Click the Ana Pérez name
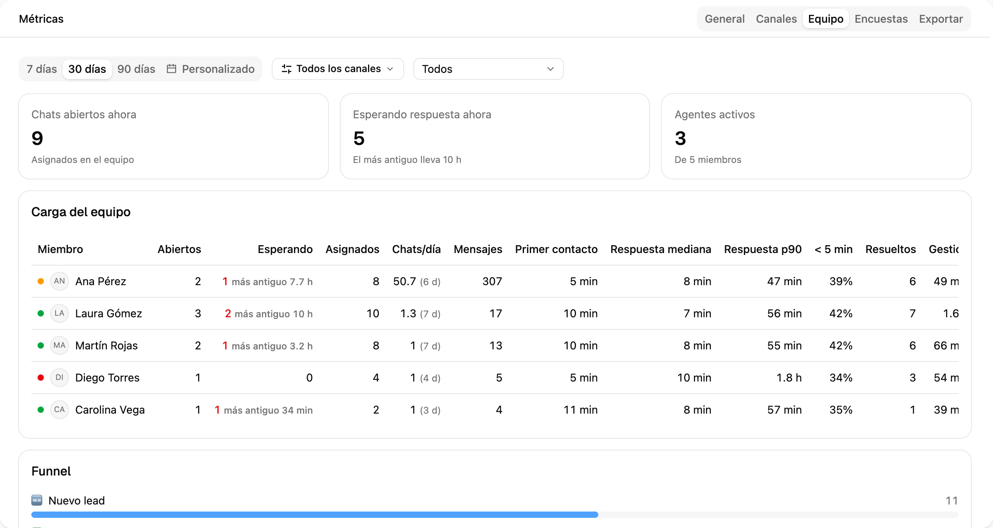Viewport: 993px width, 528px height. 101,281
